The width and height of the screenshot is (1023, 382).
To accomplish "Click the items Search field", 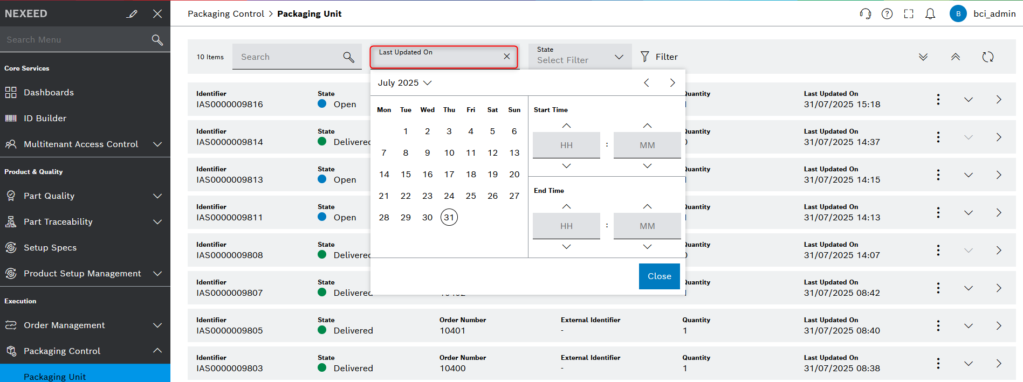I will [x=289, y=57].
